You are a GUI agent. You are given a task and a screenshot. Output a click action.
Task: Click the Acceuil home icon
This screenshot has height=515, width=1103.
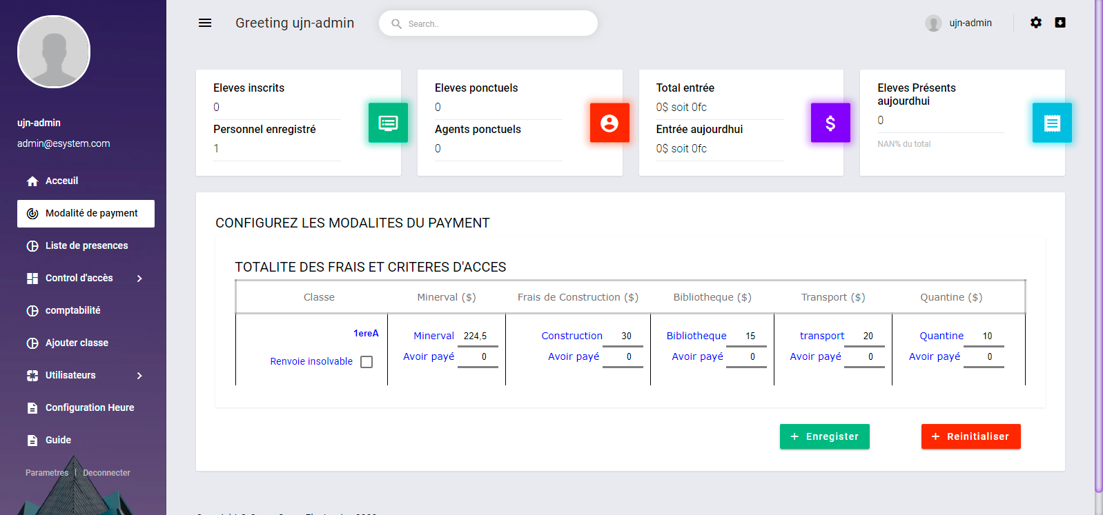(x=32, y=181)
